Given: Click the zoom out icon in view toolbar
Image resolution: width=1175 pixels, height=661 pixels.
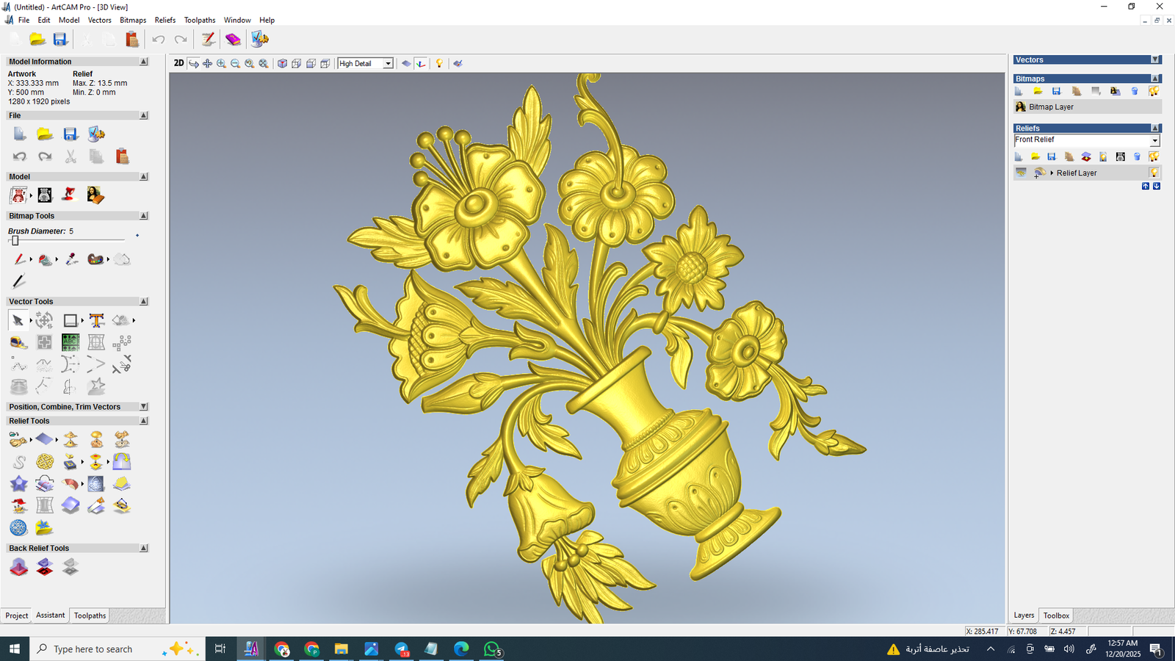Looking at the screenshot, I should (235, 64).
